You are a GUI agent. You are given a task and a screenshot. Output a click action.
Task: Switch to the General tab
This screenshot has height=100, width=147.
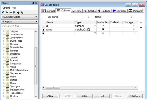point(48,11)
